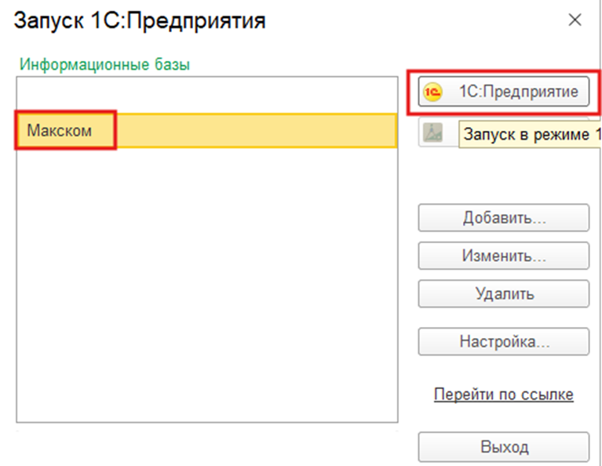Viewport: 602px width, 466px height.
Task: Open the Настройка... dialog
Action: [x=503, y=341]
